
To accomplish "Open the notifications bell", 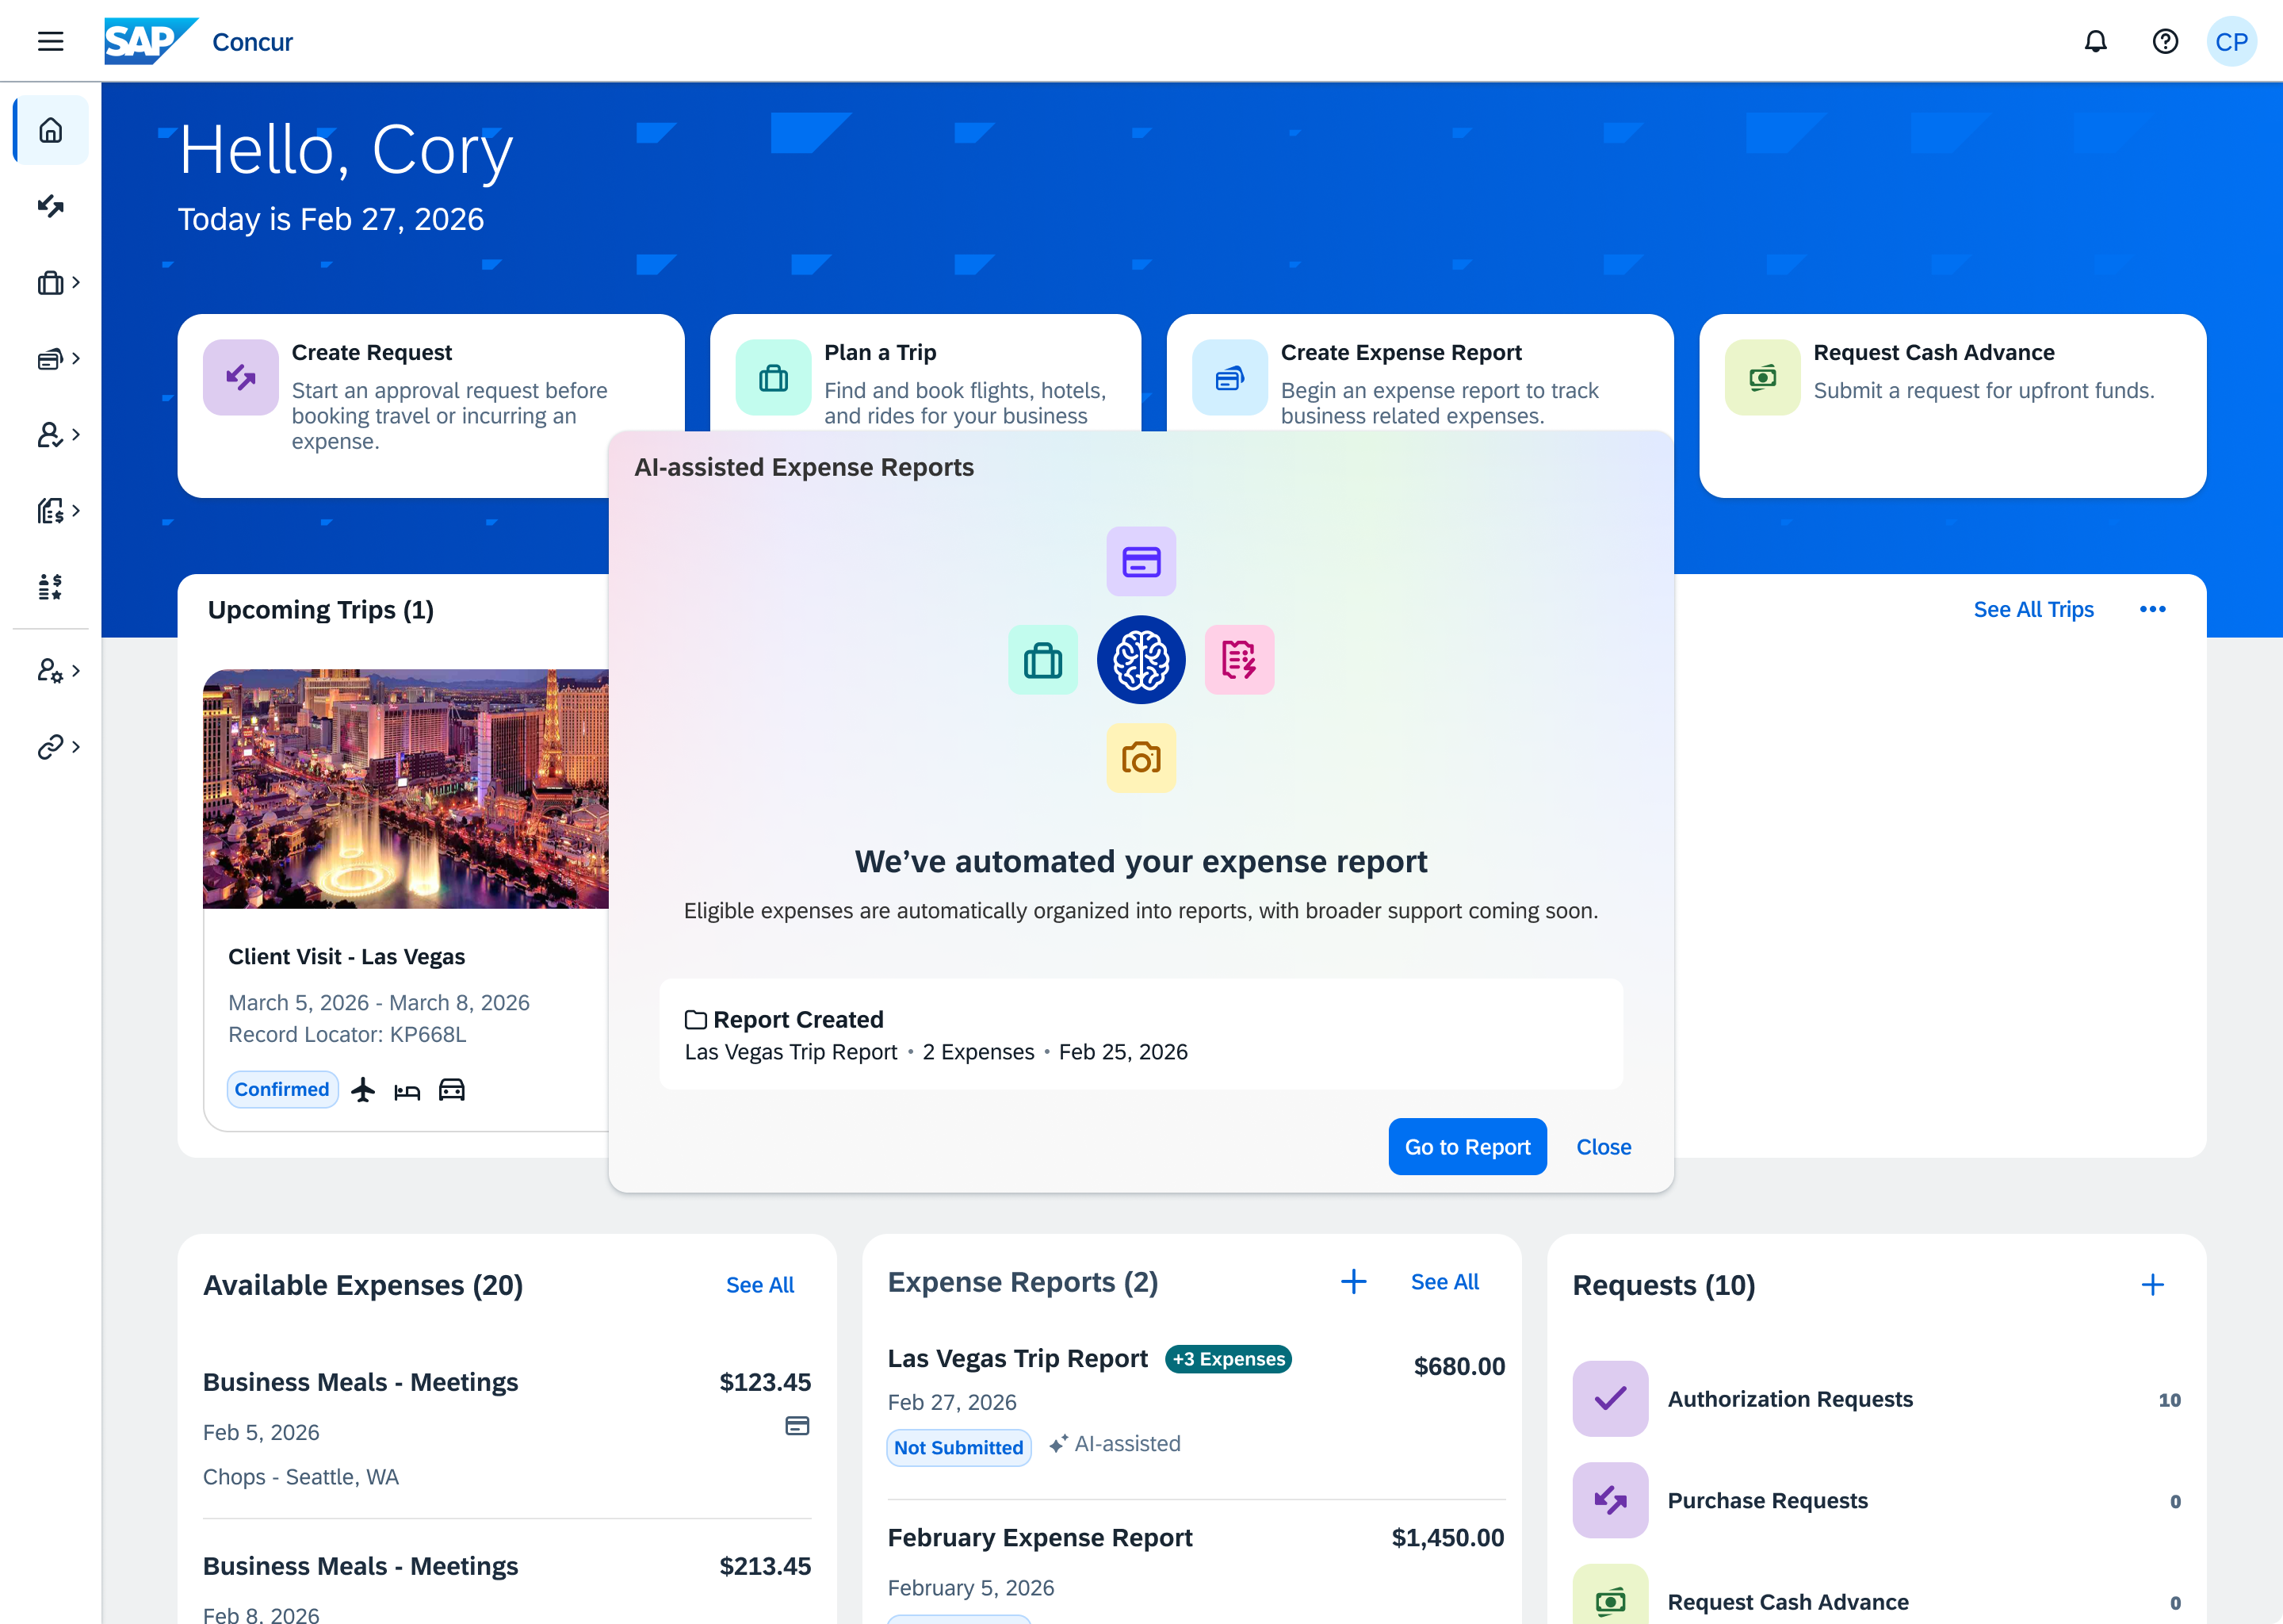I will point(2095,41).
